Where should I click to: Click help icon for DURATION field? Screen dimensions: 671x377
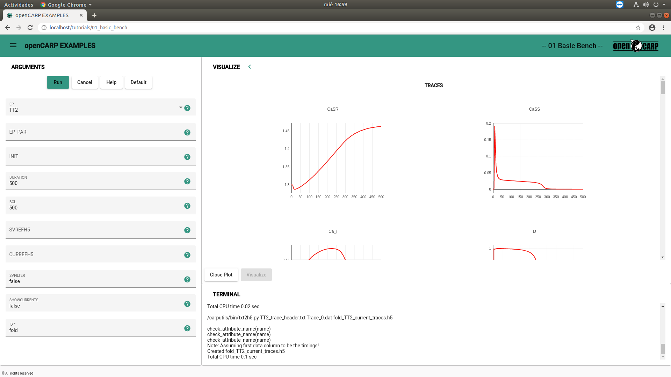187,182
